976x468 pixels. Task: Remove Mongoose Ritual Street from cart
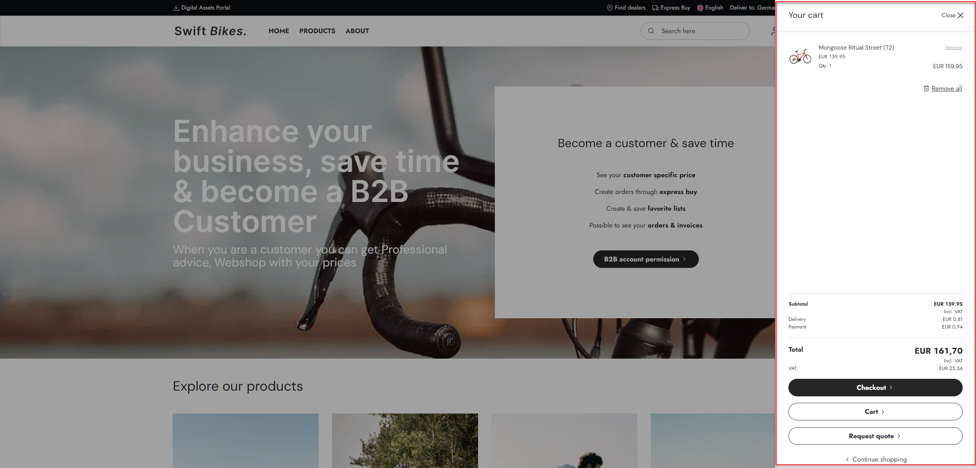point(954,48)
